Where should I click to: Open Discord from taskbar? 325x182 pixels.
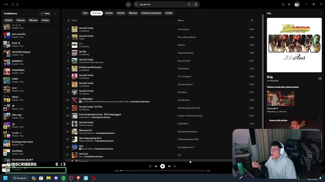pyautogui.click(x=56, y=178)
